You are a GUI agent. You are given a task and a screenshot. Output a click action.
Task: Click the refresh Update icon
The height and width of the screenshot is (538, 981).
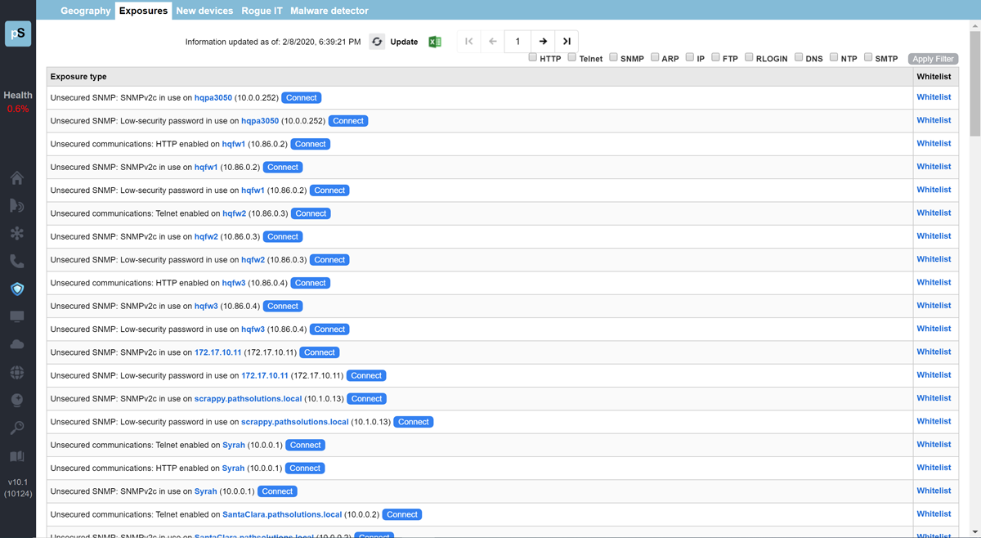[377, 42]
